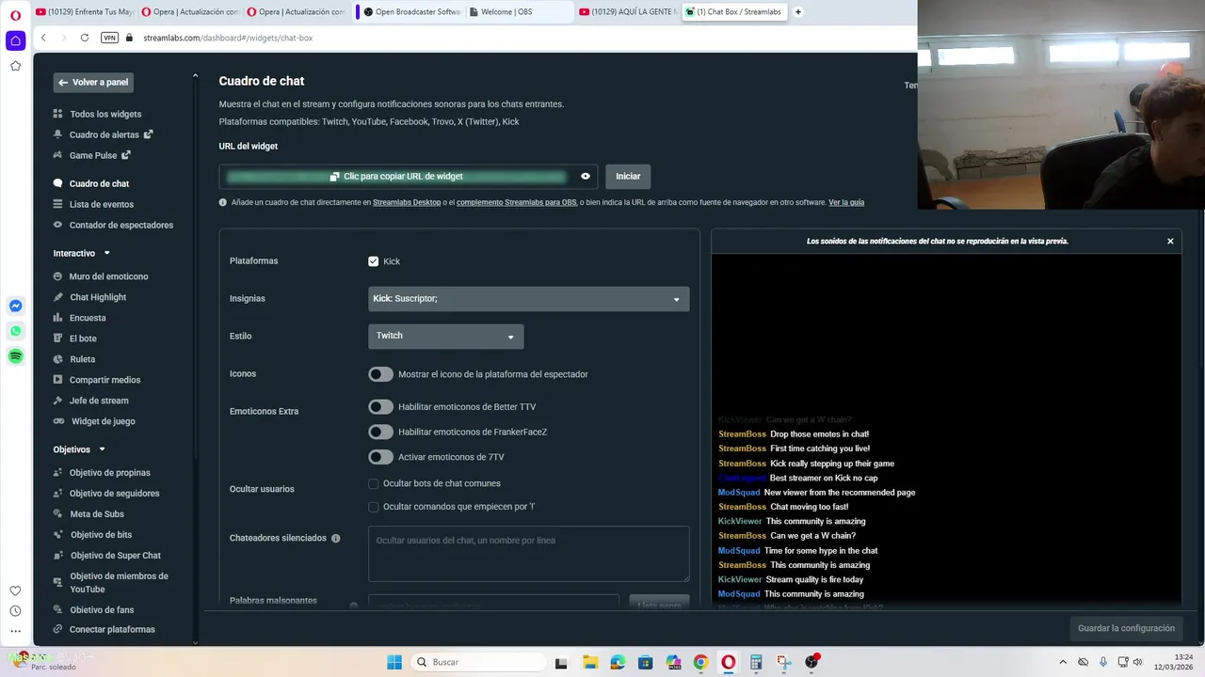Launch Google Chrome from taskbar
This screenshot has height=677, width=1205.
click(700, 662)
